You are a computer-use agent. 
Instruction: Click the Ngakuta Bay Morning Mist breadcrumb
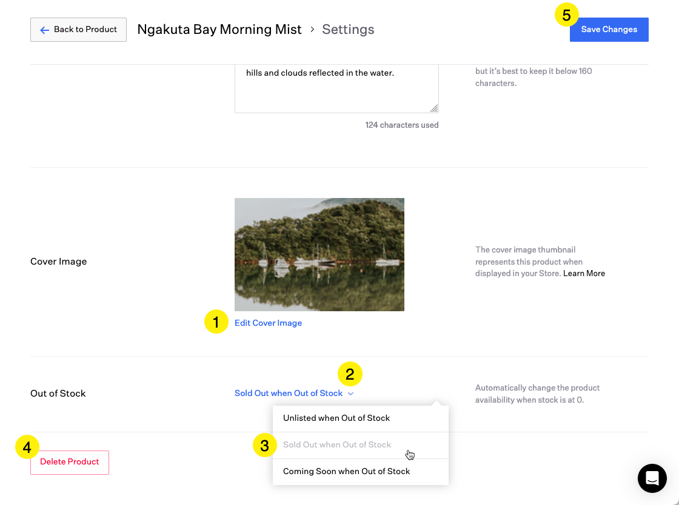click(x=219, y=30)
